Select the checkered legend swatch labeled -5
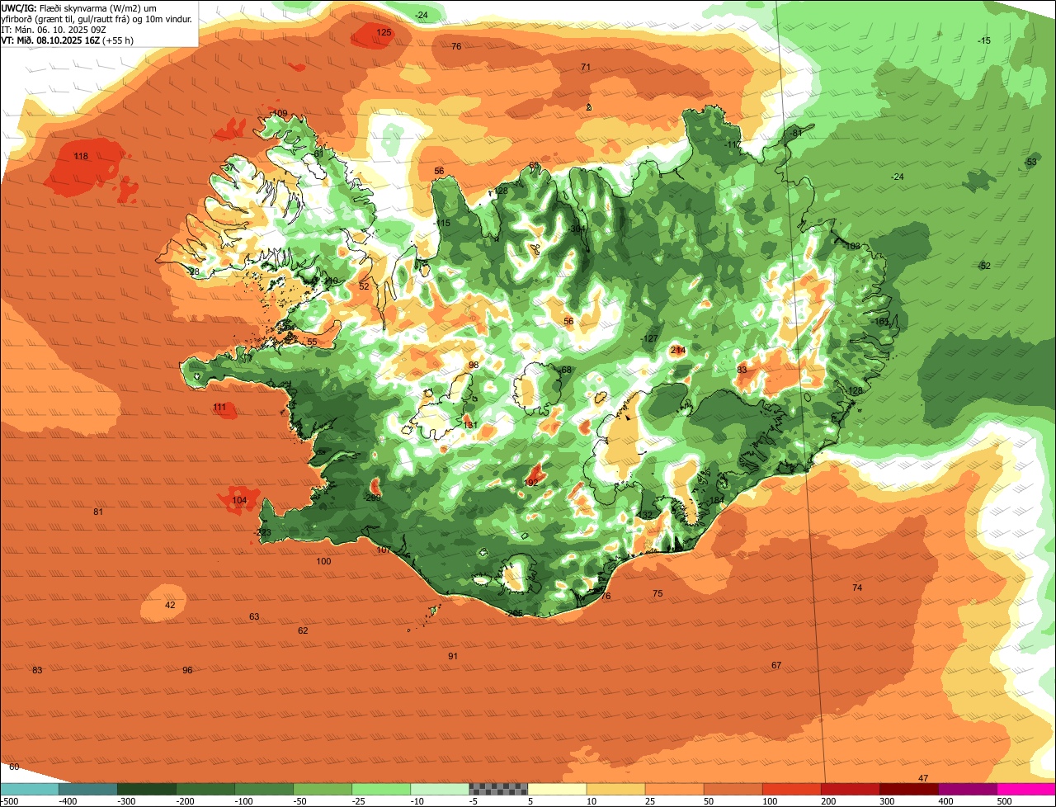1056x807 pixels. point(498,789)
